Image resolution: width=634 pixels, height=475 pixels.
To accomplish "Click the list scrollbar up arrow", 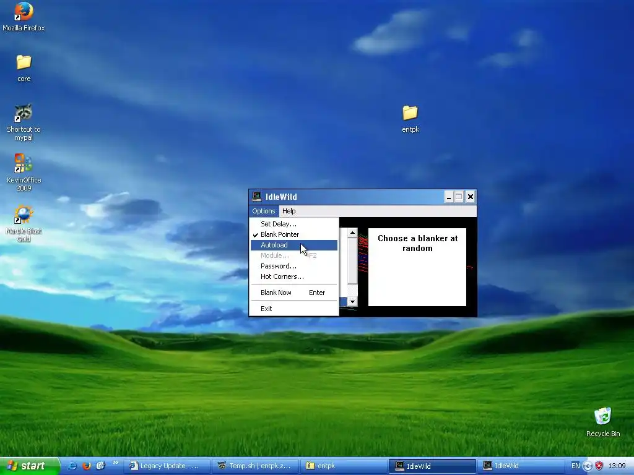I will (x=352, y=233).
